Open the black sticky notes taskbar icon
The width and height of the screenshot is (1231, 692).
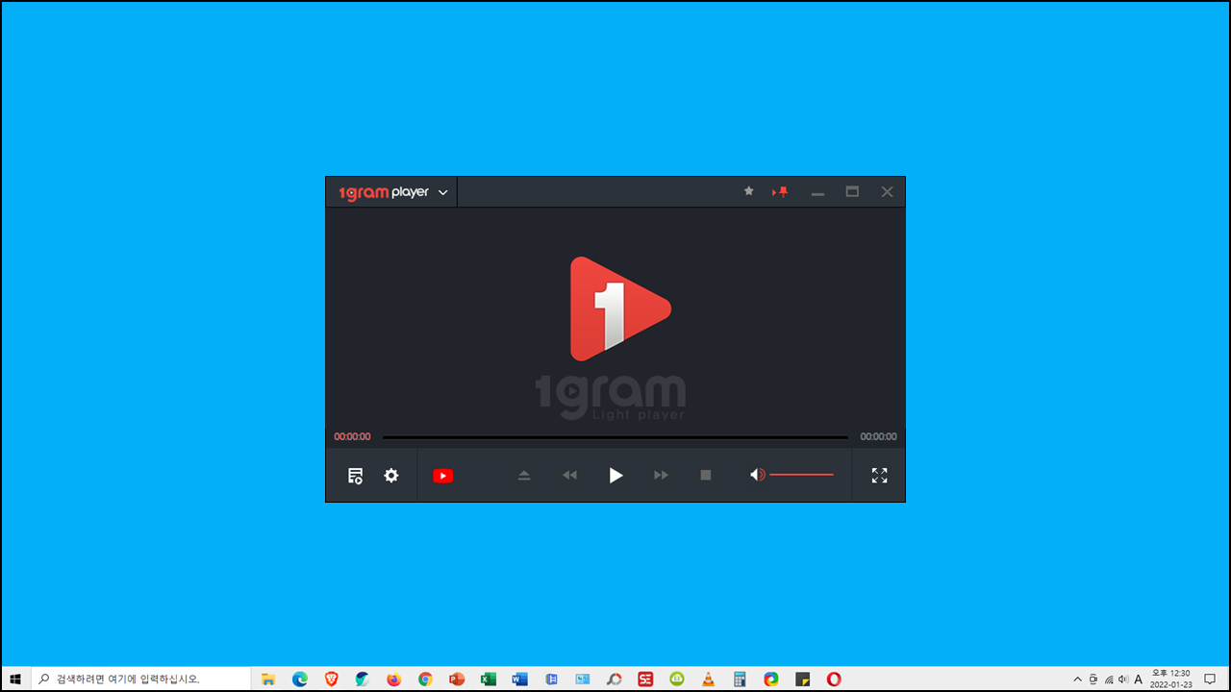(x=802, y=679)
